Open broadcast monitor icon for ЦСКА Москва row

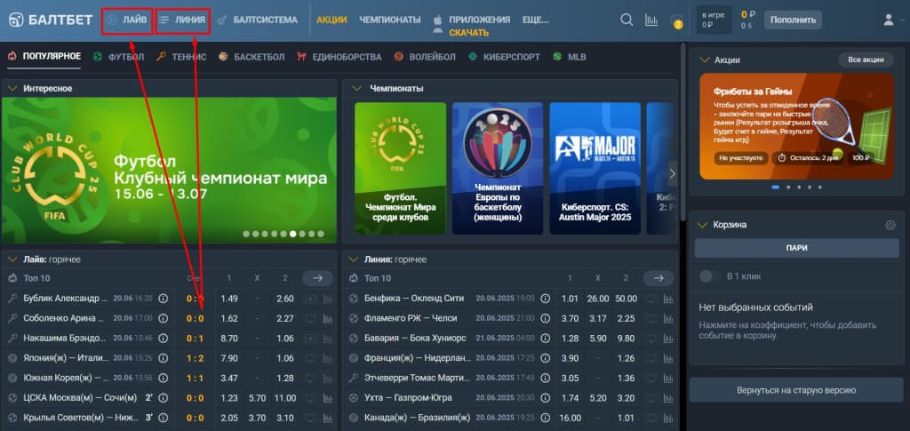[x=310, y=398]
